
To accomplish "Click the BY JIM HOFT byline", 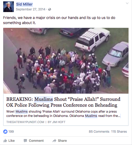I will (57, 122).
